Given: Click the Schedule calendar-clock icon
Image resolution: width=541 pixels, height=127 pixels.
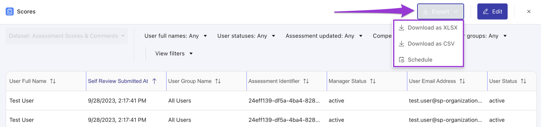Looking at the screenshot, I should (x=401, y=60).
